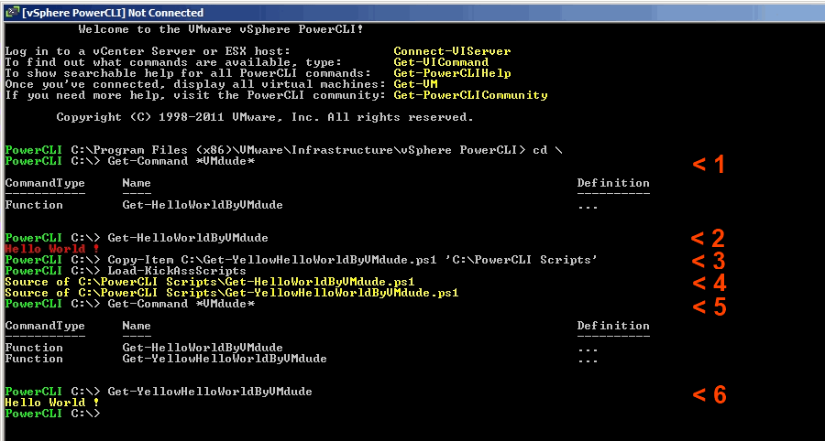825x441 pixels.
Task: Click the yellow 'Connect-VIServer' command text
Action: pyautogui.click(x=452, y=51)
